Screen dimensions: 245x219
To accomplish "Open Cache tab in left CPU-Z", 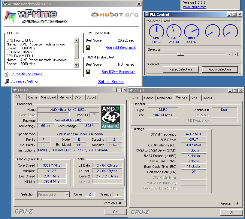I will point(33,97).
